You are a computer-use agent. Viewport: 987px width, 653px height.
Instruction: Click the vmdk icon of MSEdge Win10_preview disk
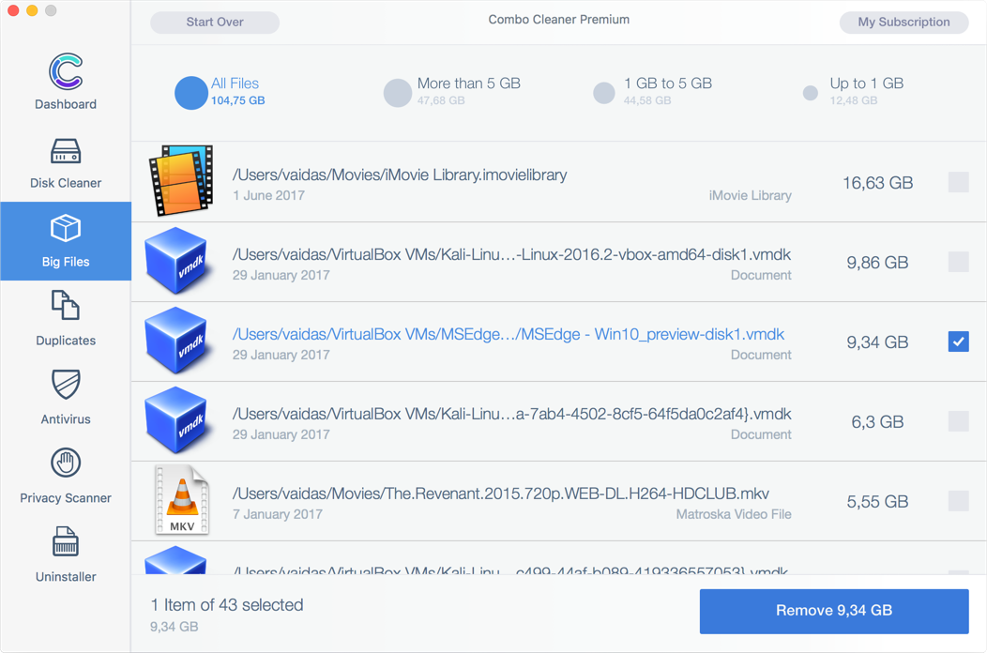(x=176, y=341)
